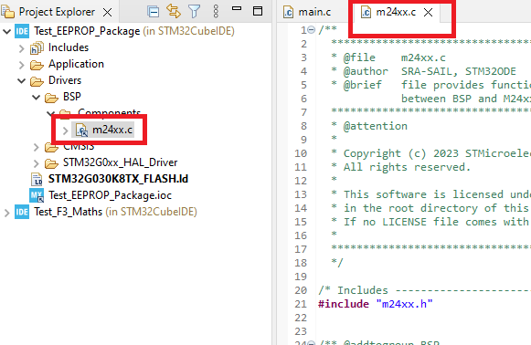Collapse the Drivers folder
The height and width of the screenshot is (345, 531).
click(22, 81)
